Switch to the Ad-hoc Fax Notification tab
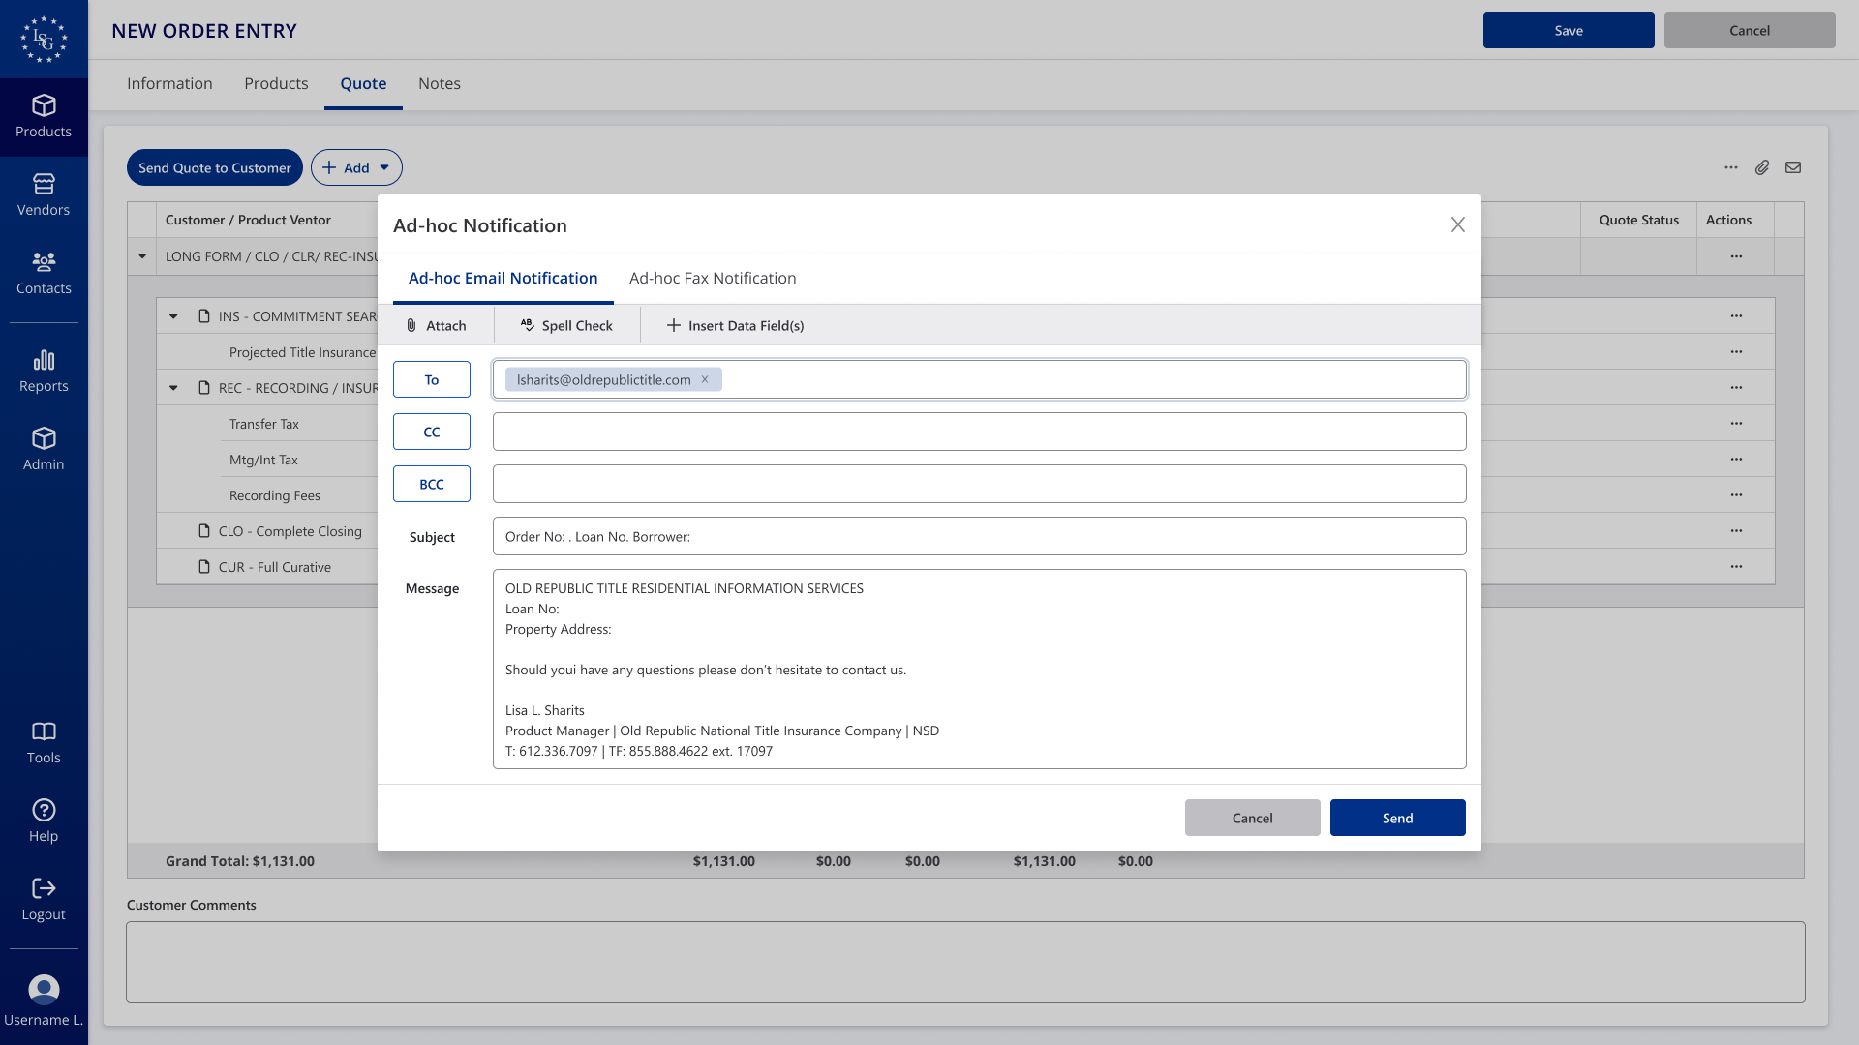 pyautogui.click(x=713, y=278)
